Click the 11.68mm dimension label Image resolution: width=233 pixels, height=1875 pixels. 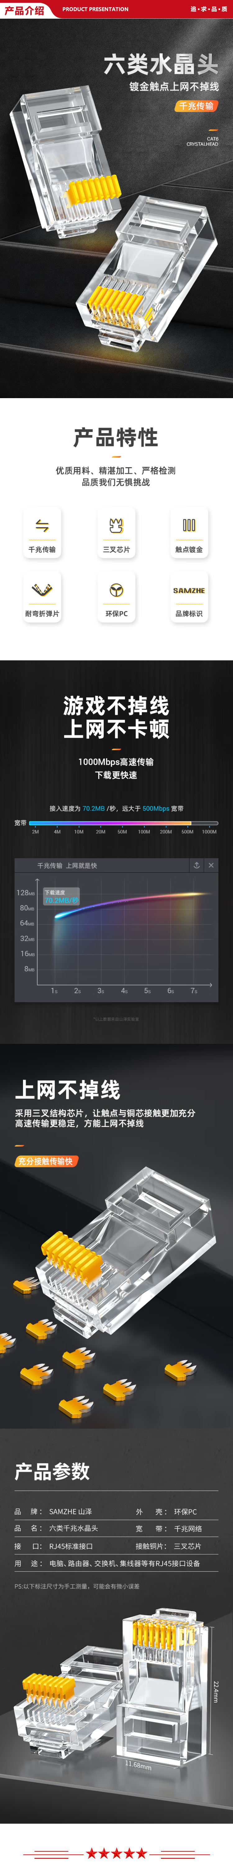click(139, 1765)
